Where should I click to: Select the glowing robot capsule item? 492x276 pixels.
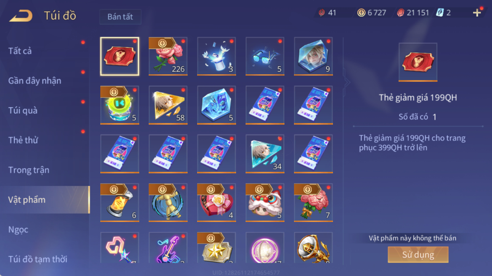120,105
